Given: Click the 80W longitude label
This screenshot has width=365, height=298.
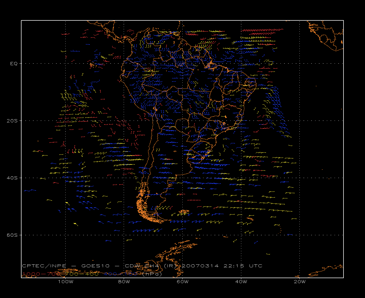Looking at the screenshot, I should pyautogui.click(x=124, y=282).
